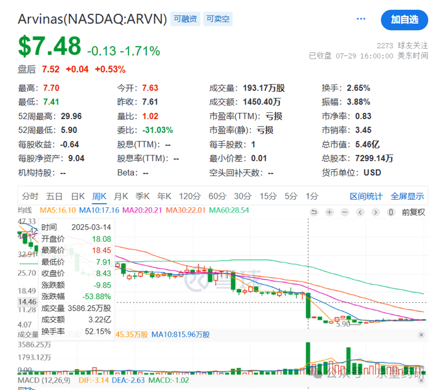Select the 60分 interval tab
439x390 pixels.
tap(218, 196)
